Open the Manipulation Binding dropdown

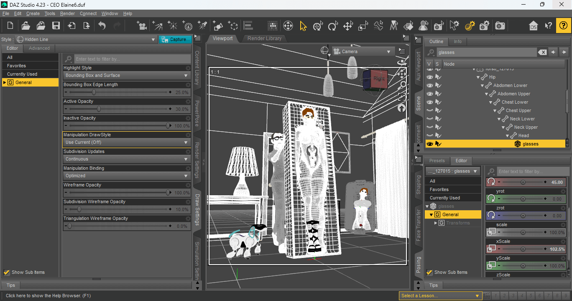127,176
